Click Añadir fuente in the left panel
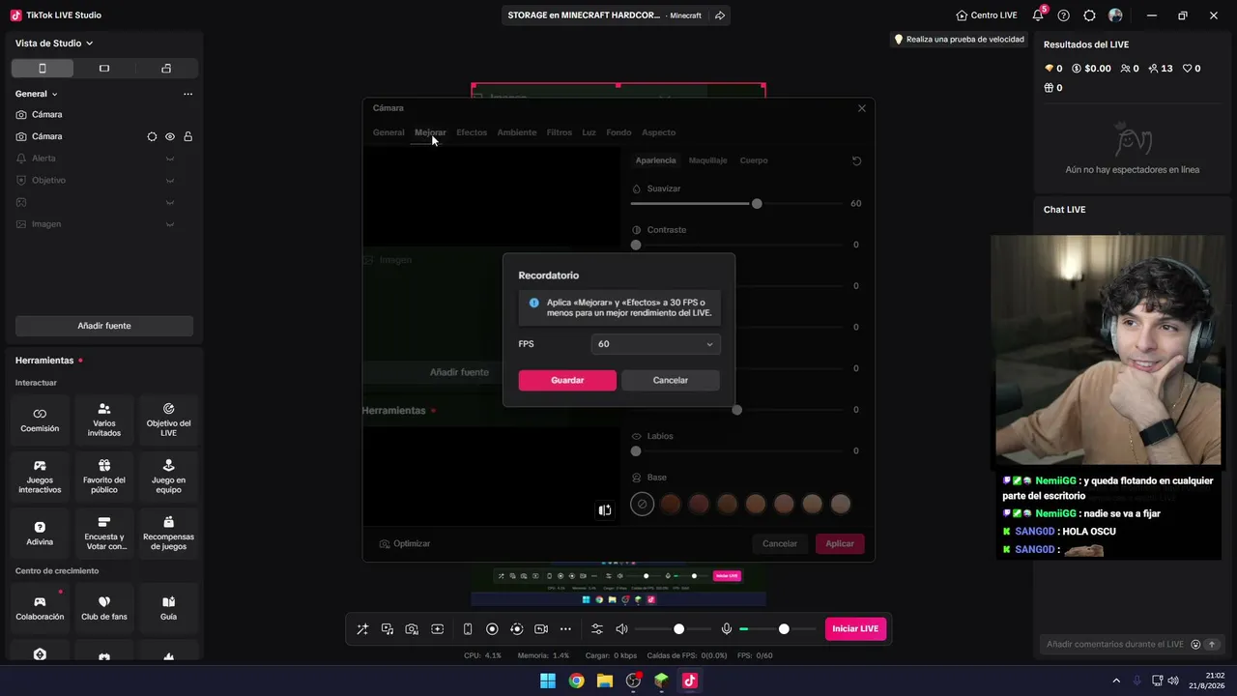This screenshot has height=696, width=1237. tap(104, 326)
